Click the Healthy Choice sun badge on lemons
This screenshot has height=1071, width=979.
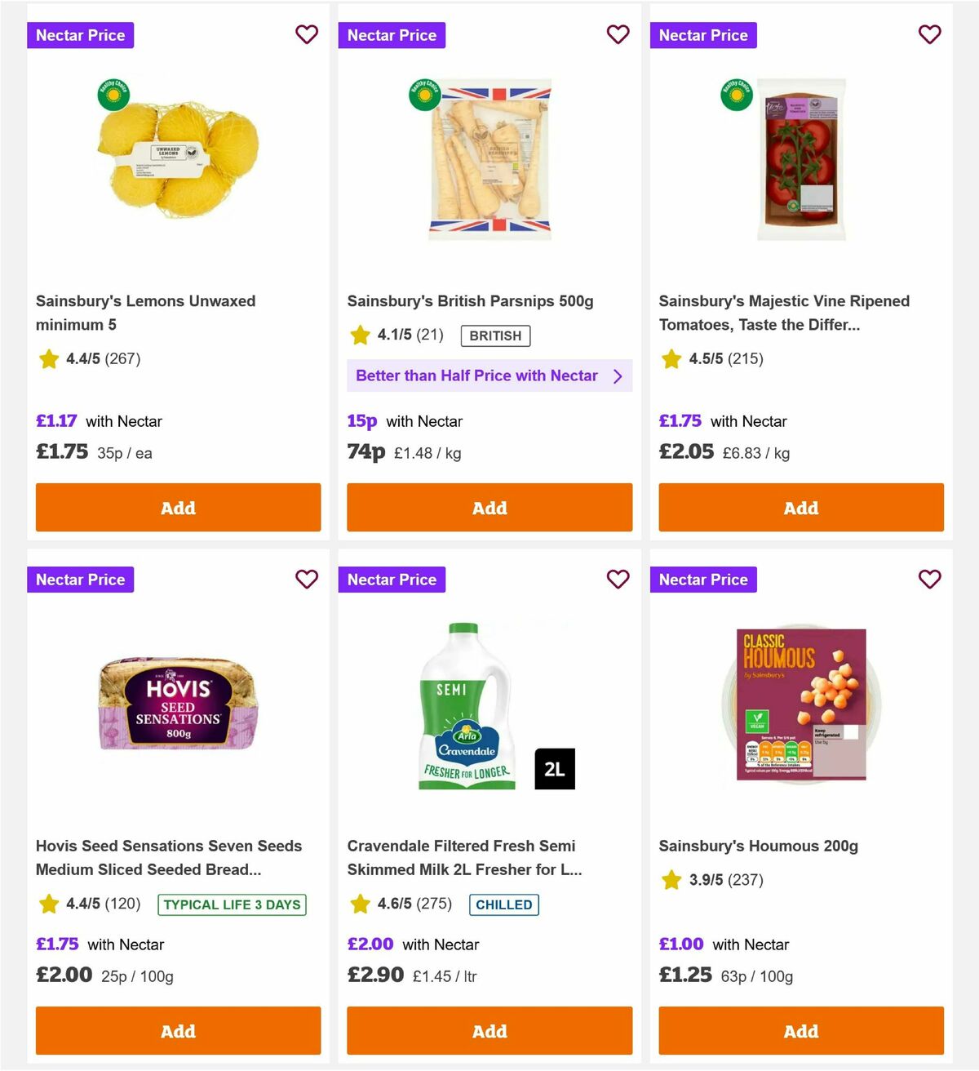click(x=113, y=95)
